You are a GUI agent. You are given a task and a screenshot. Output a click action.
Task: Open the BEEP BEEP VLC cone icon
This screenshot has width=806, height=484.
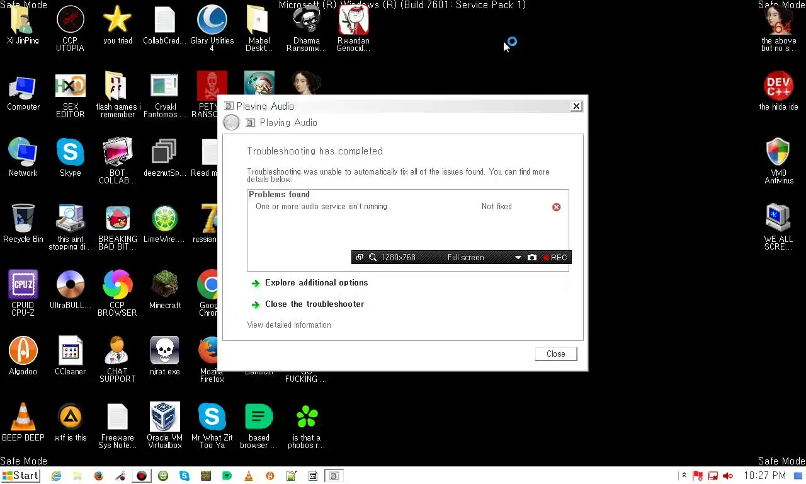click(x=23, y=422)
